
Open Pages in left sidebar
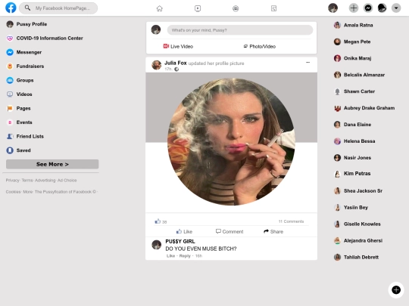click(x=18, y=108)
